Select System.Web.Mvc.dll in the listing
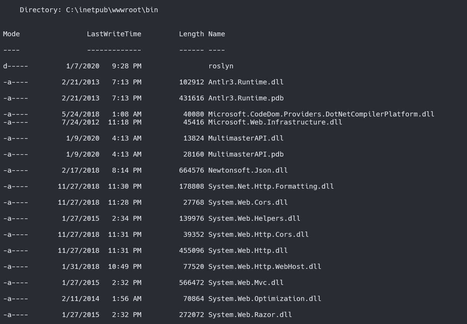467x324 pixels. pyautogui.click(x=246, y=282)
